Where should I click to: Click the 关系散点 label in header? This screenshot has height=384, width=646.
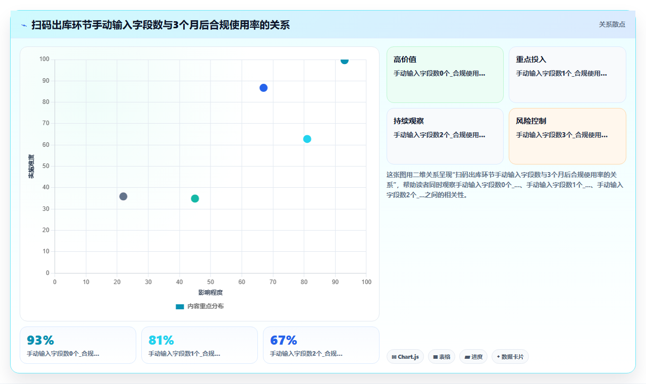click(612, 24)
